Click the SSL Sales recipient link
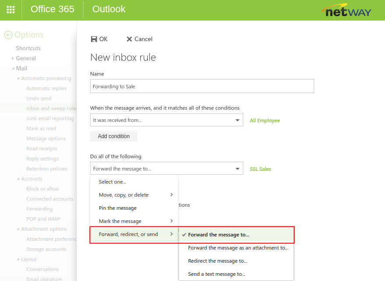The height and width of the screenshot is (281, 385). [260, 169]
